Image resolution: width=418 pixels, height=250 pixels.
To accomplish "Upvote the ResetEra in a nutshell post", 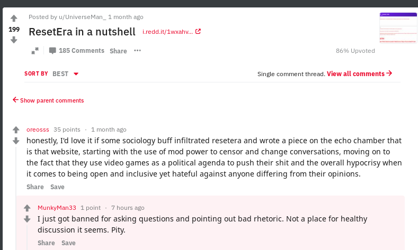I will (x=14, y=18).
